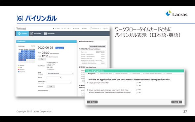The height and width of the screenshot is (122, 195).
Task: Open the Timecard tab with clock icon
Action: 22,33
